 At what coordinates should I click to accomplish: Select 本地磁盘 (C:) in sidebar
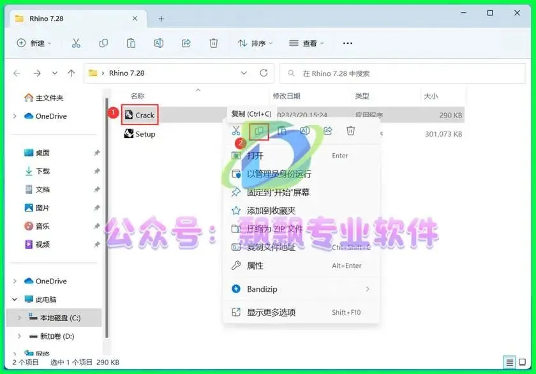point(55,318)
